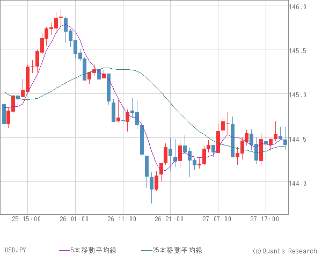Viewport: 322px width, 255px height.
Task: Click the 146.0 price axis label
Action: [297, 7]
